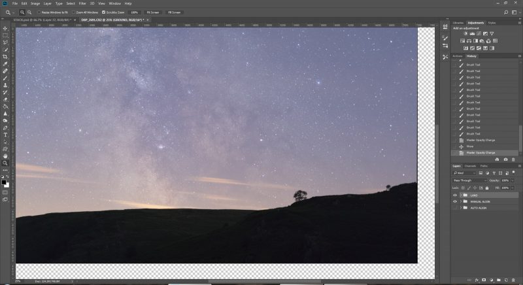This screenshot has width=523, height=285.
Task: Show the AUTO ALIGN group layer
Action: [x=455, y=208]
